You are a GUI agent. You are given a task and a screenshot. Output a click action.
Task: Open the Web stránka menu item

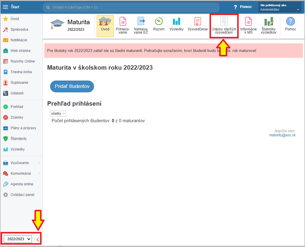point(22,51)
